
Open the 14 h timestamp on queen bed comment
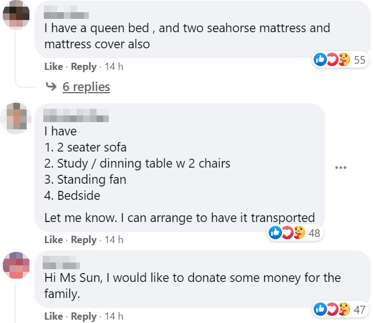tap(113, 67)
